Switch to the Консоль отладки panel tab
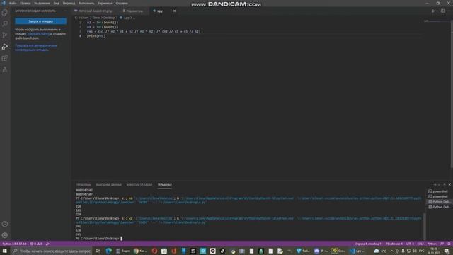453x255 pixels. (139, 185)
